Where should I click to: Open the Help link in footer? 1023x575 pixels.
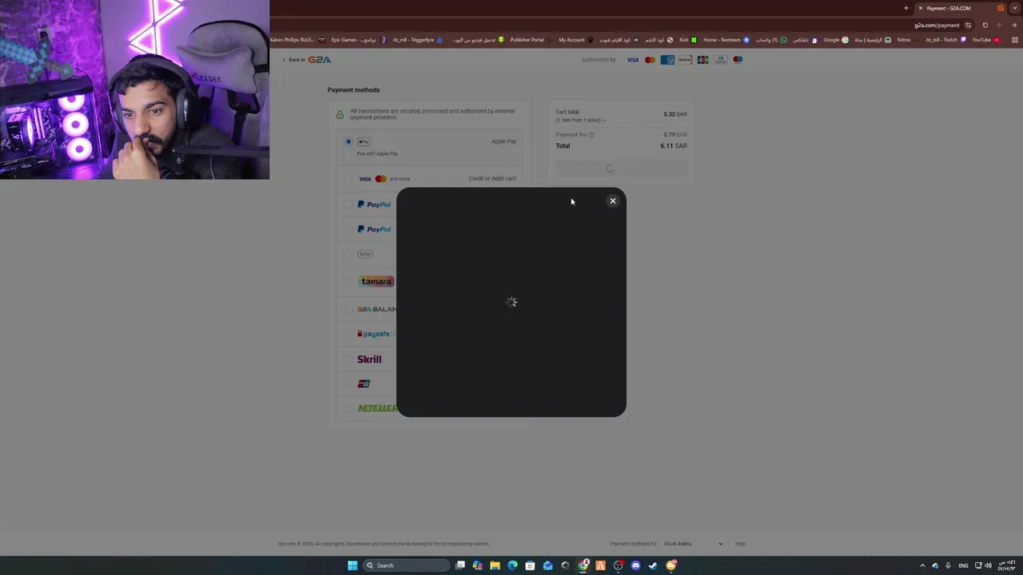coord(740,544)
